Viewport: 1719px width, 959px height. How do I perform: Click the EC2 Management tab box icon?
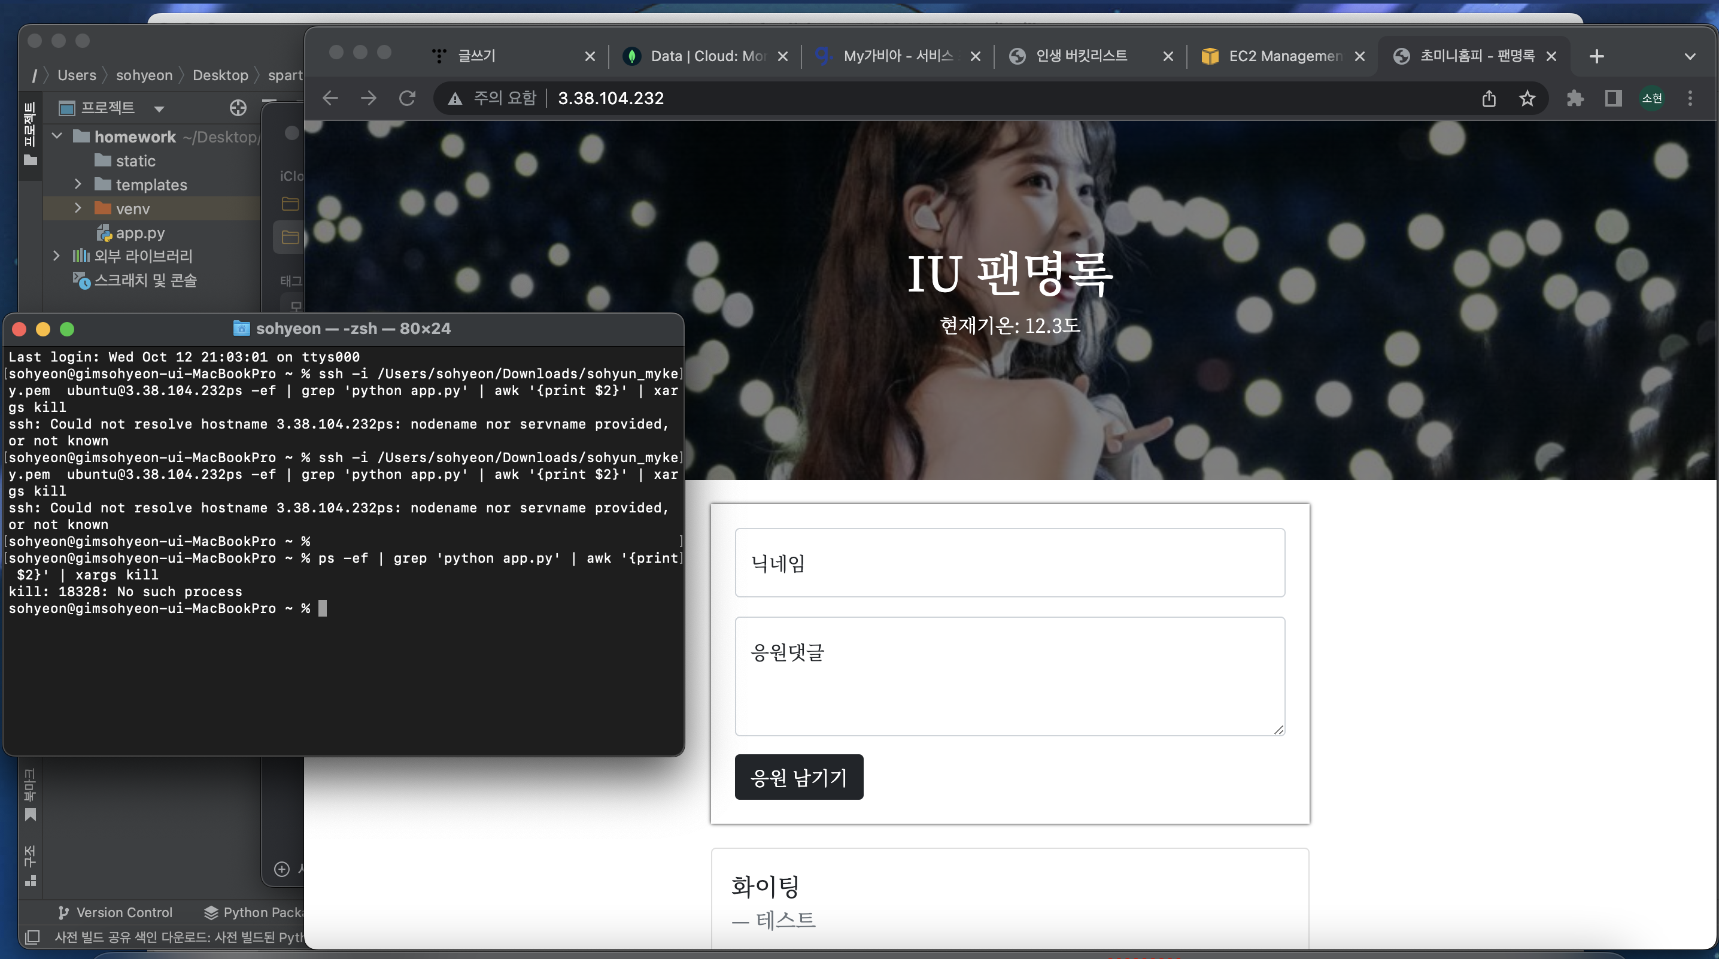[x=1210, y=56]
